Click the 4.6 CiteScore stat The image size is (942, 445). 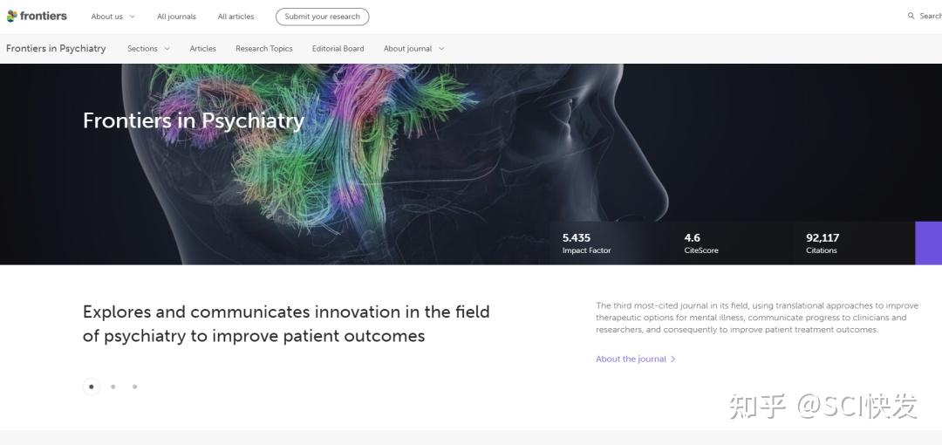click(x=701, y=243)
